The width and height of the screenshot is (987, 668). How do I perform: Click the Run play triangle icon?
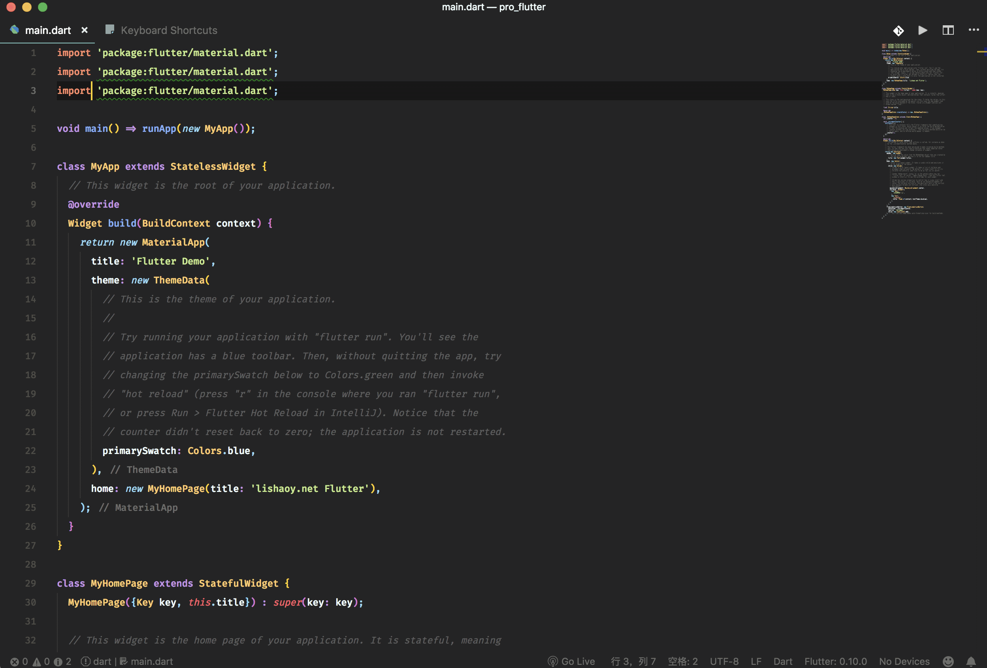point(923,30)
